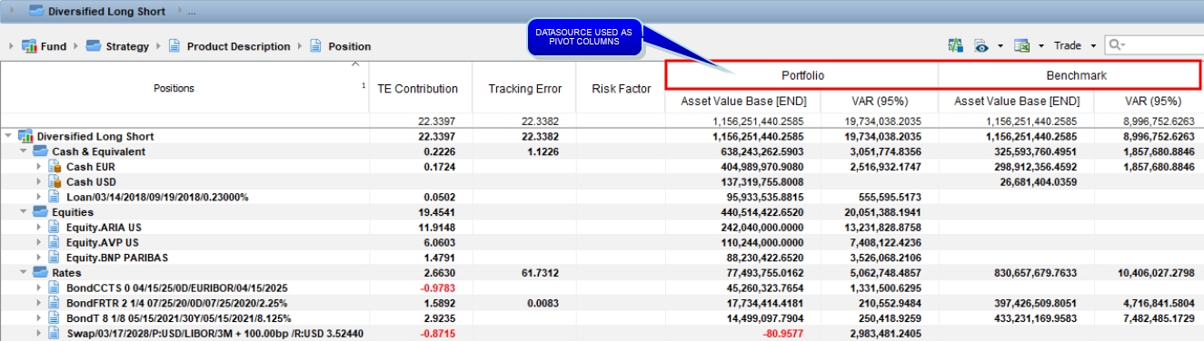Viewport: 1204px width, 341px height.
Task: Click the Strategy grouping level
Action: coord(127,46)
